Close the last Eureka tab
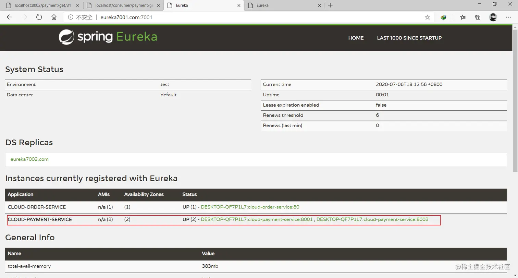The image size is (518, 278). click(320, 5)
